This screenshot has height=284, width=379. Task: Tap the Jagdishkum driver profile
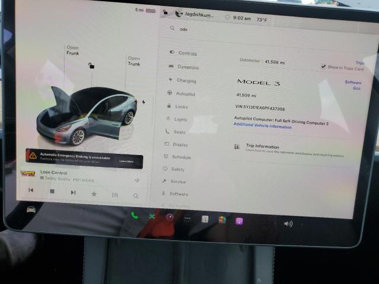195,14
